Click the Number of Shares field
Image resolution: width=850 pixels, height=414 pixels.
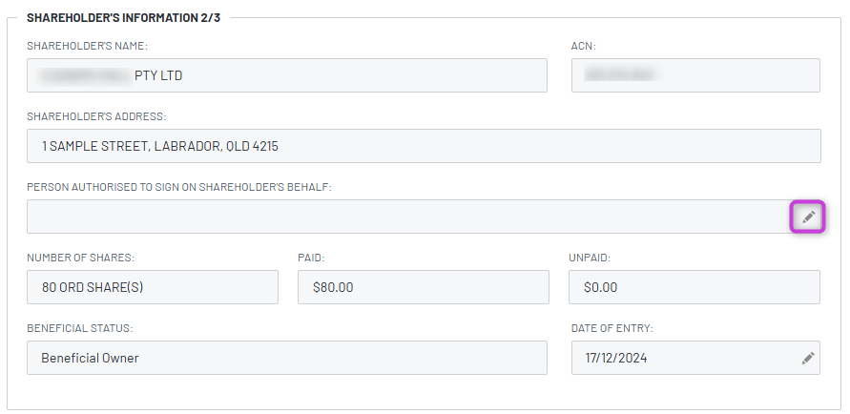(x=153, y=287)
